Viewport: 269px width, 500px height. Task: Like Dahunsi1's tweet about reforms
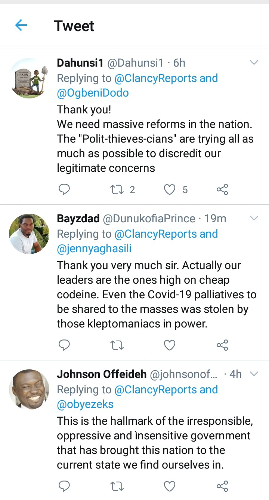(170, 190)
